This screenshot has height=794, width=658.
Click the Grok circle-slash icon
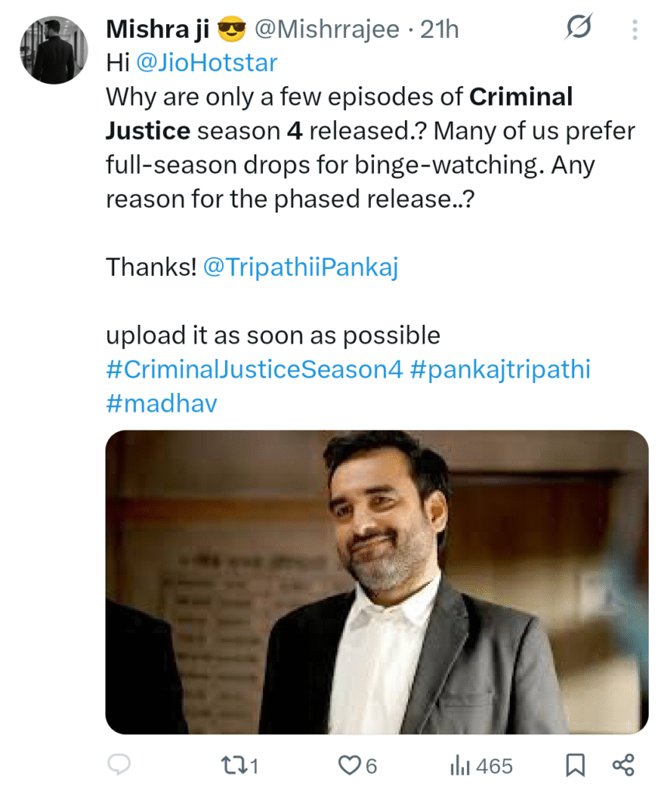point(579,29)
